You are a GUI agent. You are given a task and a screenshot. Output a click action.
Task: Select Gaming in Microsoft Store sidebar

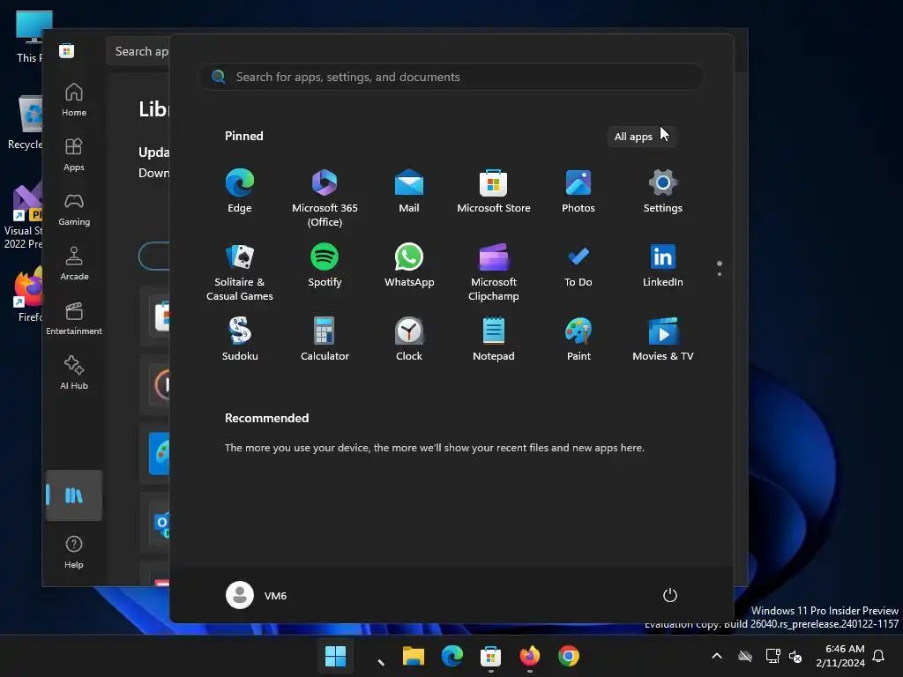[74, 209]
